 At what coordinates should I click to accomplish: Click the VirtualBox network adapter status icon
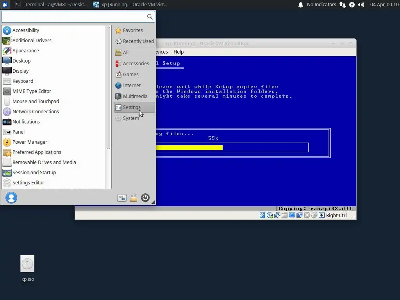[x=277, y=215]
